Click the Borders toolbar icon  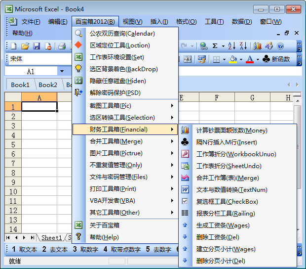[216, 59]
